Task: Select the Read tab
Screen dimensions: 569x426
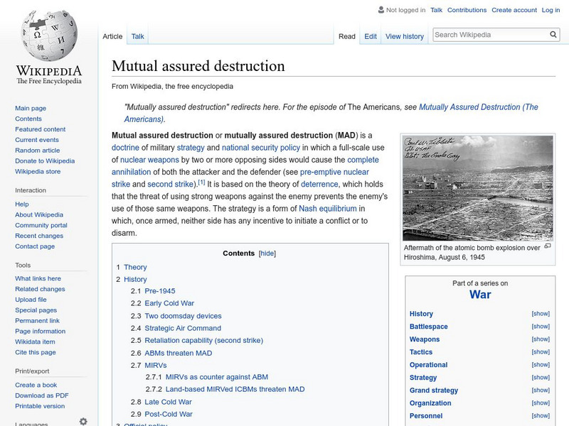Action: 347,36
